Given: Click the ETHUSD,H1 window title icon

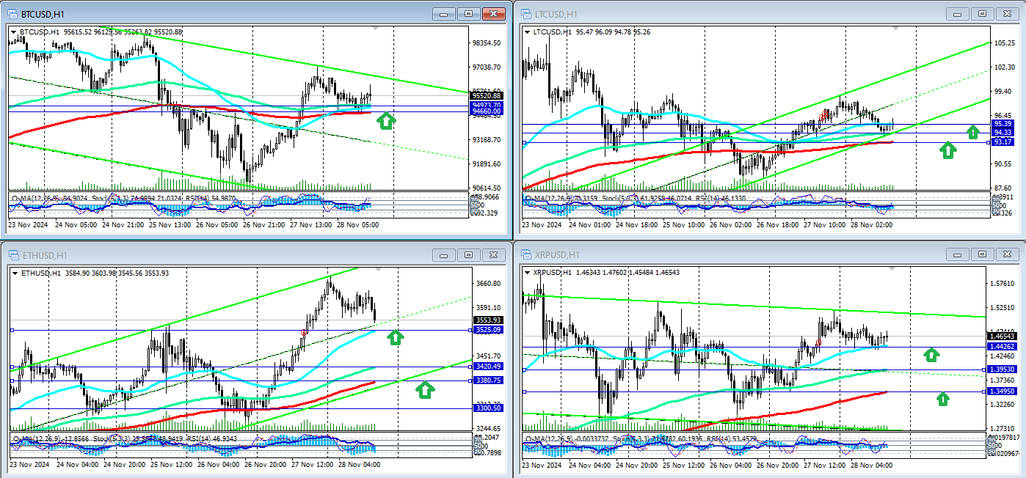Looking at the screenshot, I should click(x=13, y=254).
